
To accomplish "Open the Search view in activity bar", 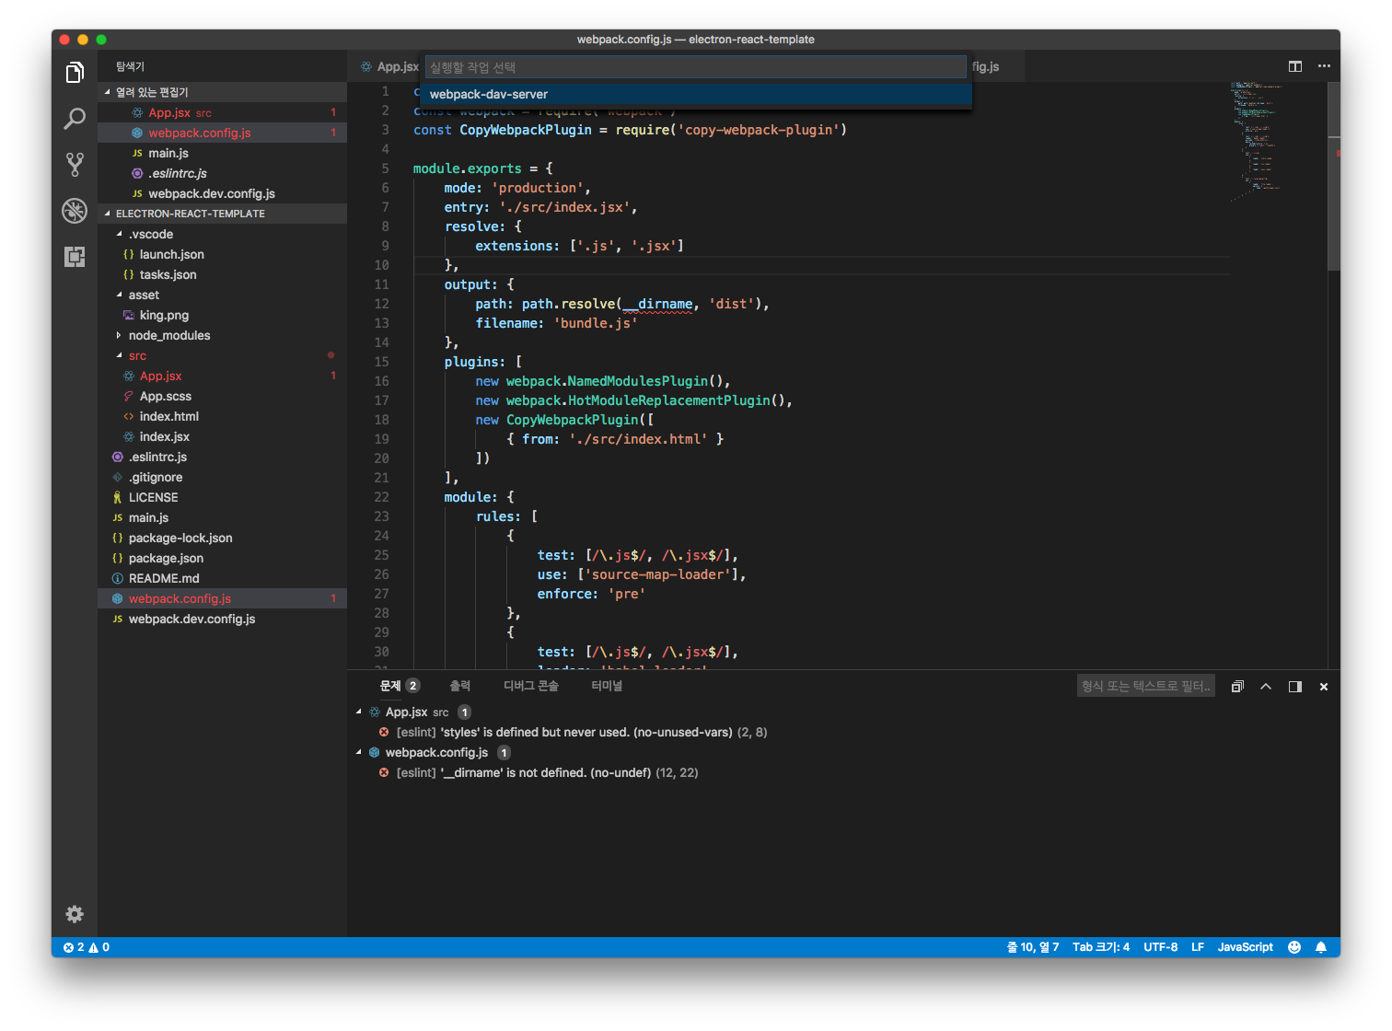I will 75,118.
